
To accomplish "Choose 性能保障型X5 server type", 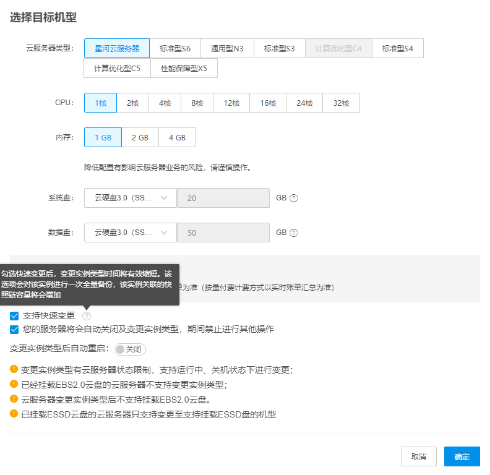I will (x=184, y=68).
